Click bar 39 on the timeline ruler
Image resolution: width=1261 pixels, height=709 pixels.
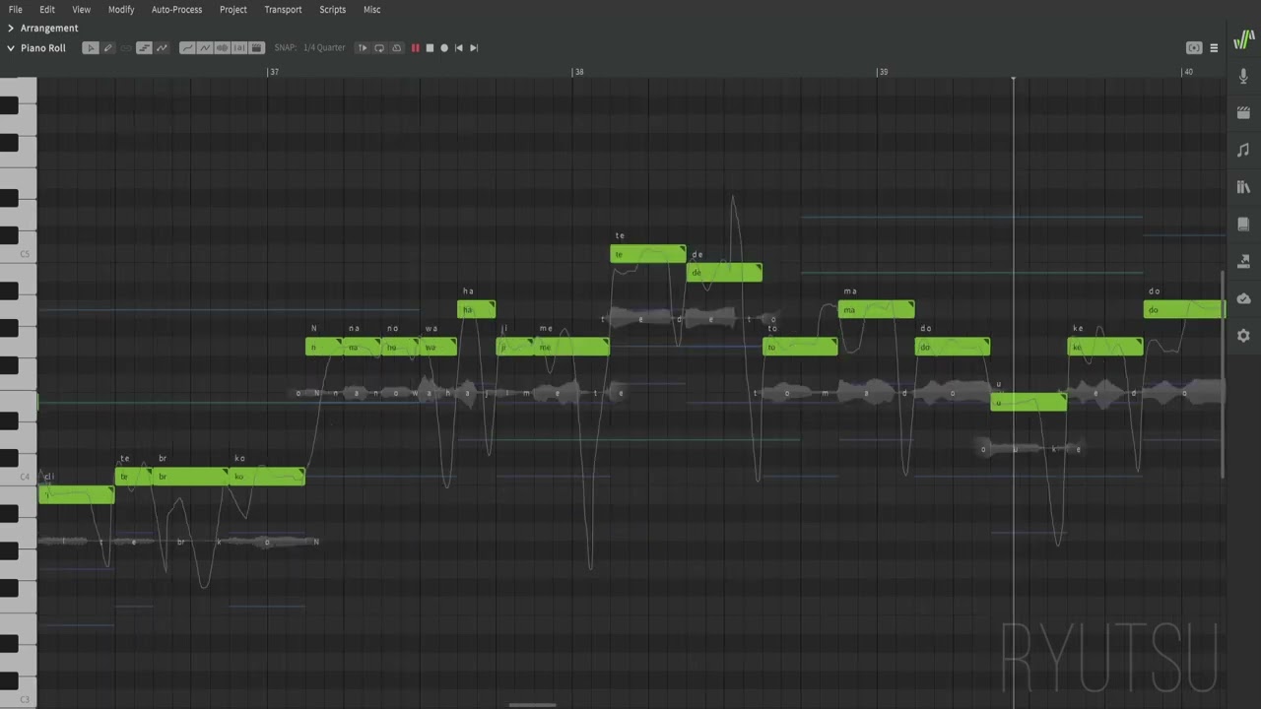tap(884, 72)
